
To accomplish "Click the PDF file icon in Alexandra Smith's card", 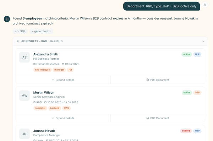I will tap(148, 80).
